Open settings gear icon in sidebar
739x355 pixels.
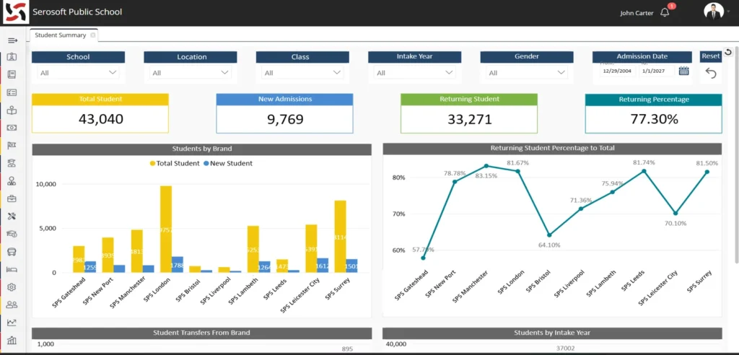click(12, 287)
